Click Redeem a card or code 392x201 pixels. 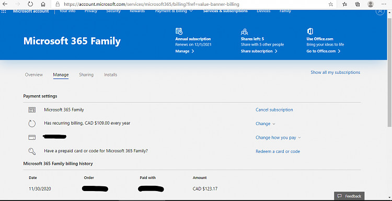[278, 151]
